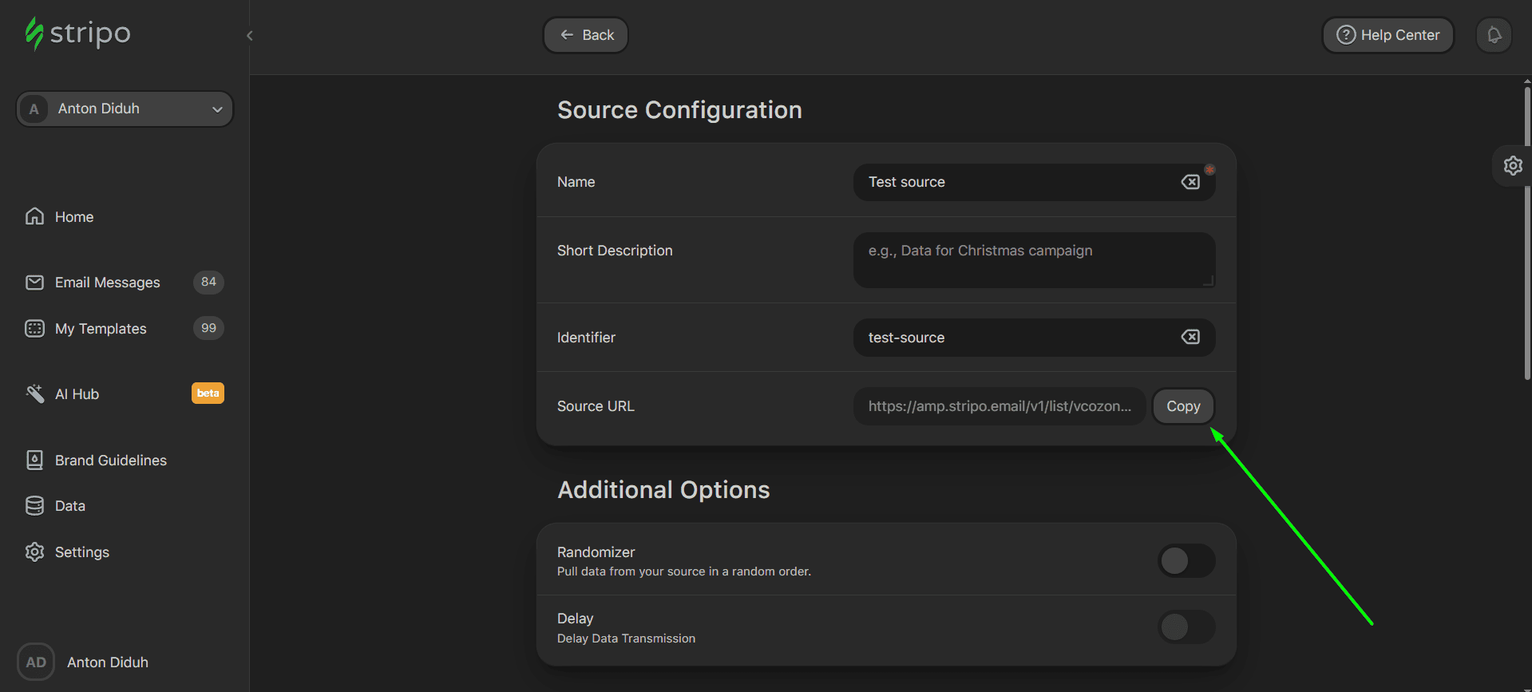This screenshot has height=692, width=1532.
Task: Clear the Identifier field
Action: click(x=1190, y=337)
